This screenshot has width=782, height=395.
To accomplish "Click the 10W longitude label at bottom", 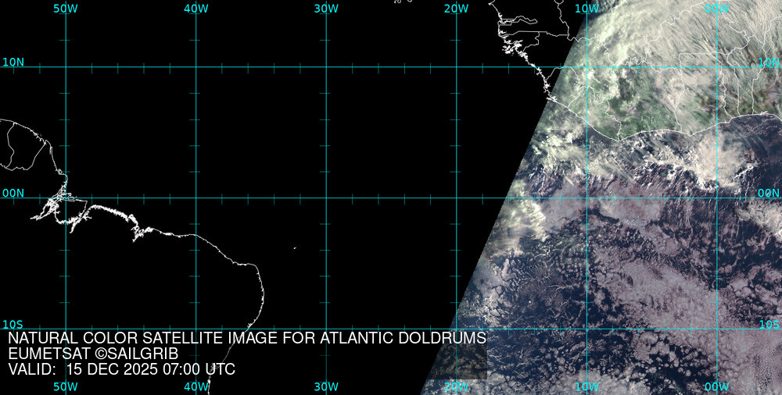I will click(586, 386).
